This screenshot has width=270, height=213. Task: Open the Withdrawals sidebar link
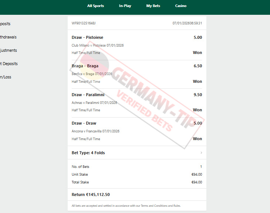8,37
